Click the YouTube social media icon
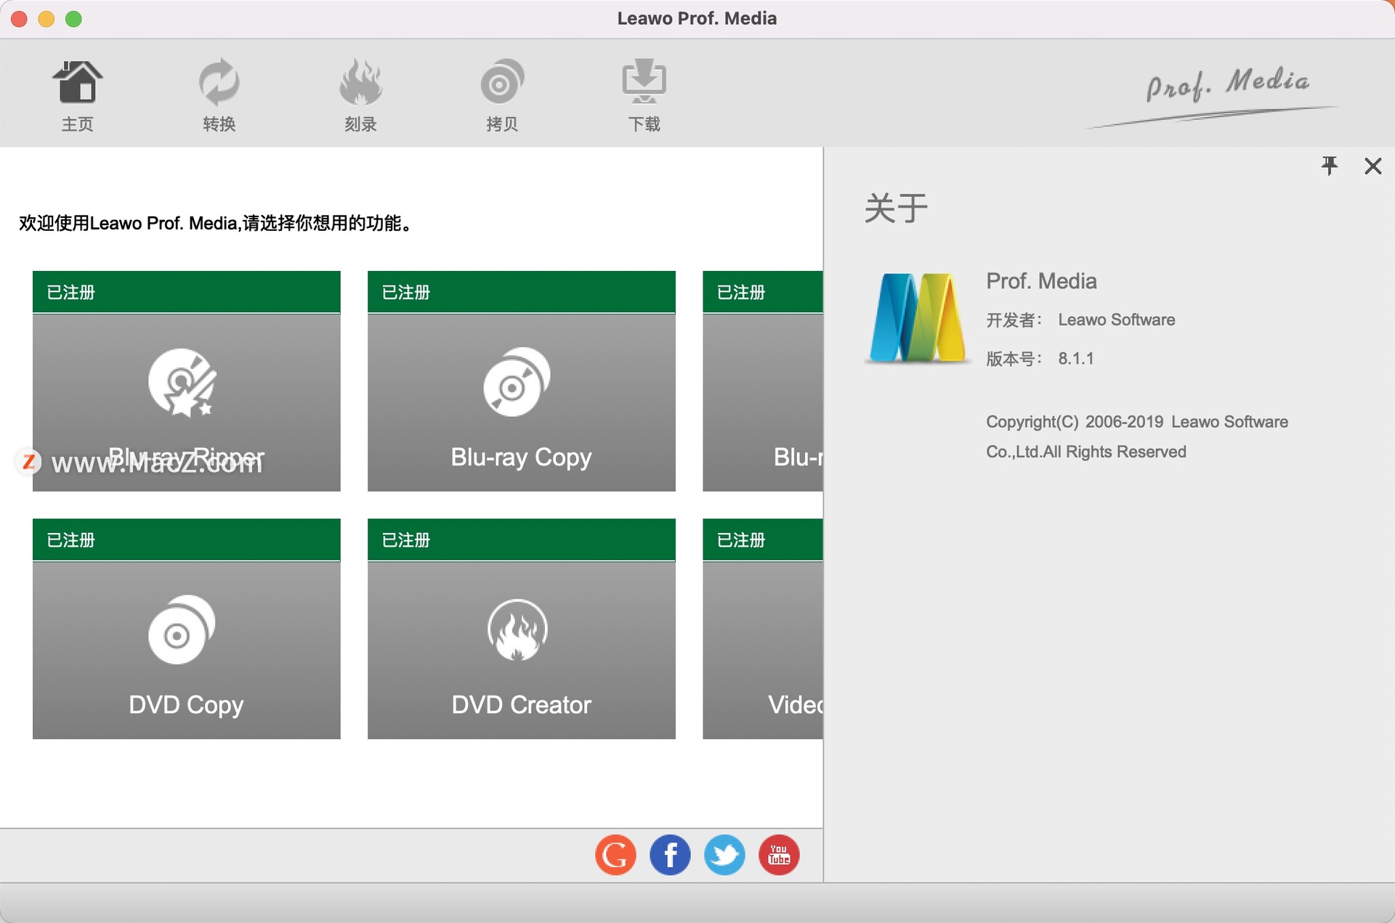The width and height of the screenshot is (1395, 923). pyautogui.click(x=778, y=855)
